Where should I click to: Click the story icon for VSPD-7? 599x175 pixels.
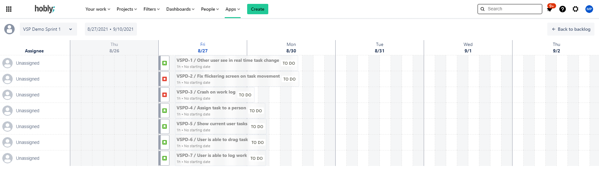(x=165, y=158)
